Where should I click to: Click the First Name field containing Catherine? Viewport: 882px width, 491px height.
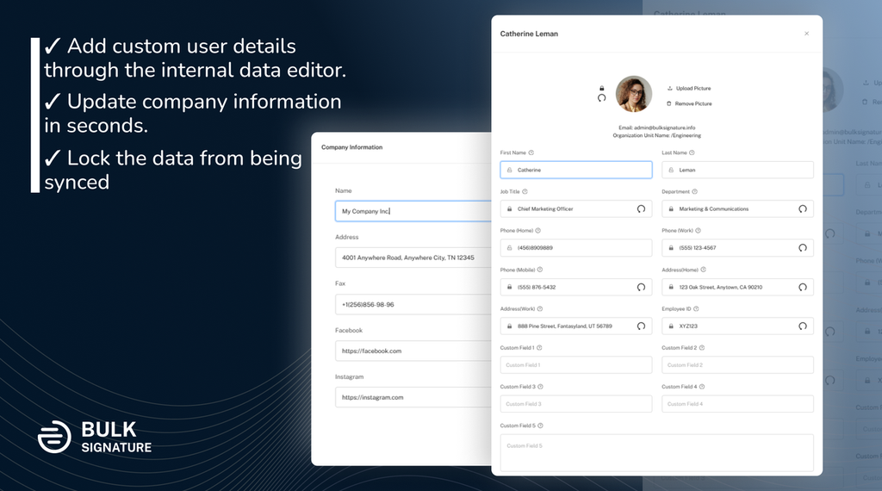[576, 170]
